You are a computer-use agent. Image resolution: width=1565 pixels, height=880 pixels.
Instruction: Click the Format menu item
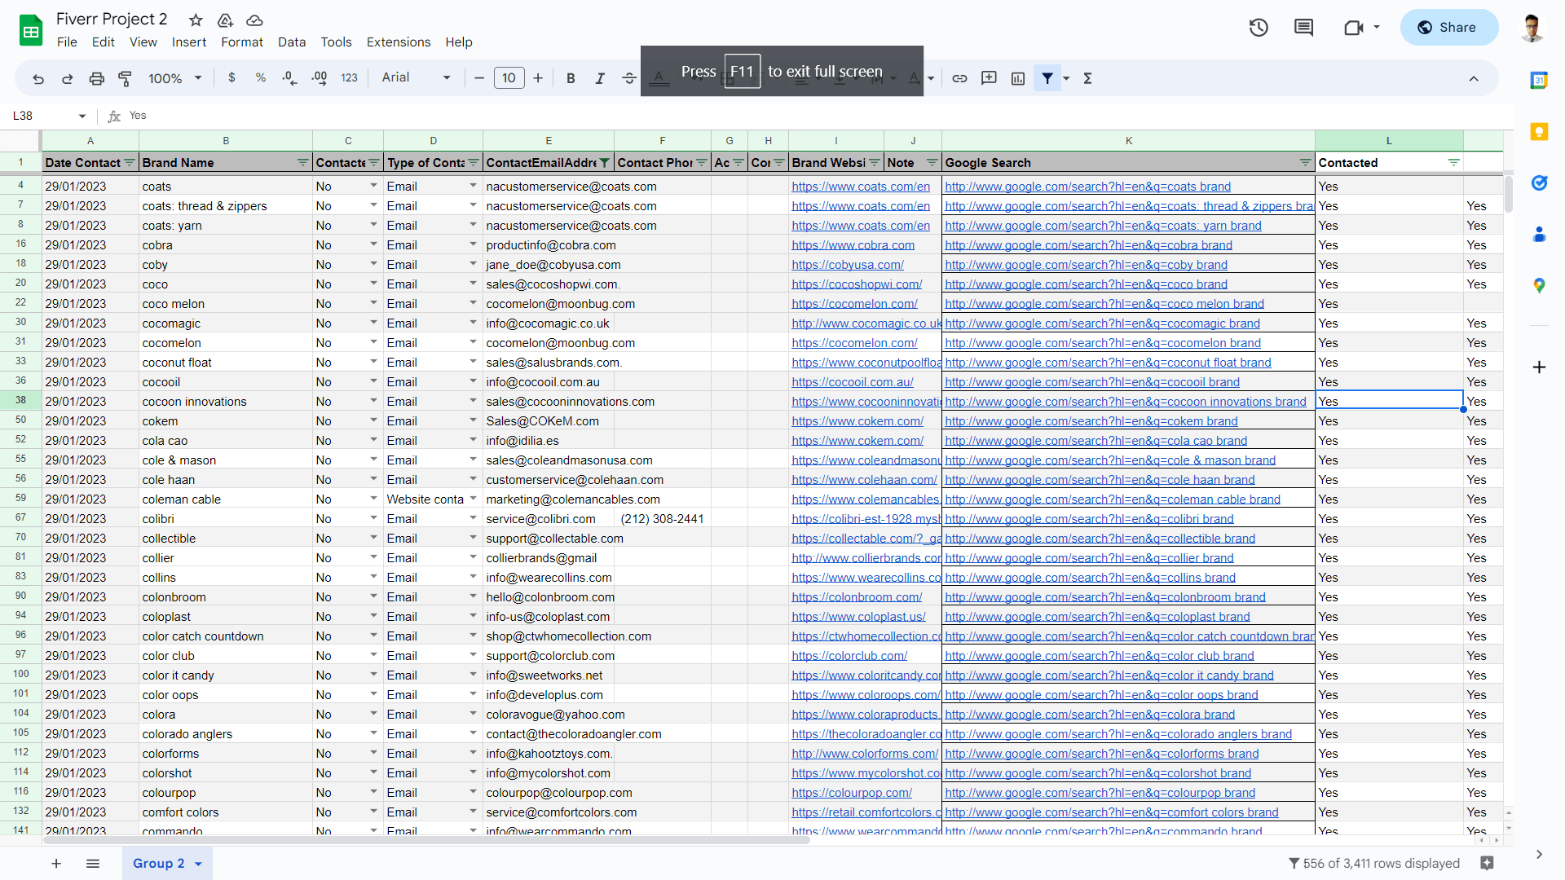click(x=240, y=43)
